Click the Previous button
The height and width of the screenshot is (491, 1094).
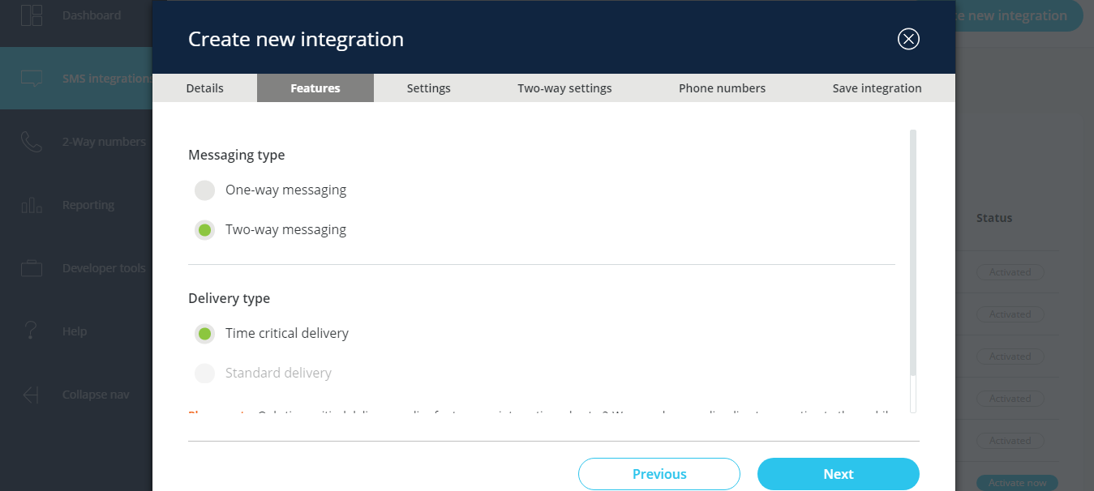point(659,474)
